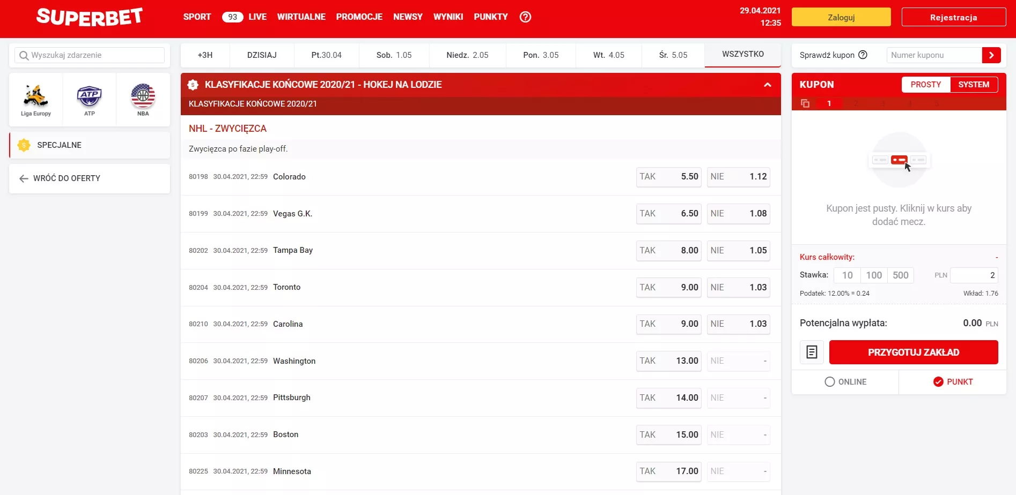Open PUNKTY menu item
Image resolution: width=1016 pixels, height=495 pixels.
pyautogui.click(x=491, y=17)
